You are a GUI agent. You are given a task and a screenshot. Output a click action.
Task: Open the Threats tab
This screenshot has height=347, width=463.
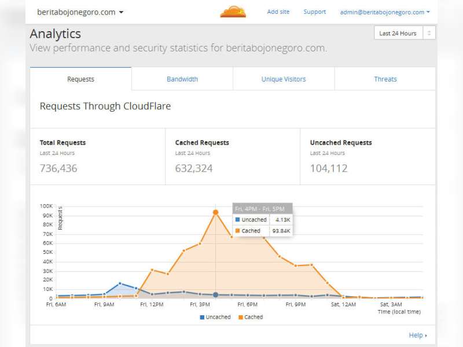pyautogui.click(x=385, y=79)
